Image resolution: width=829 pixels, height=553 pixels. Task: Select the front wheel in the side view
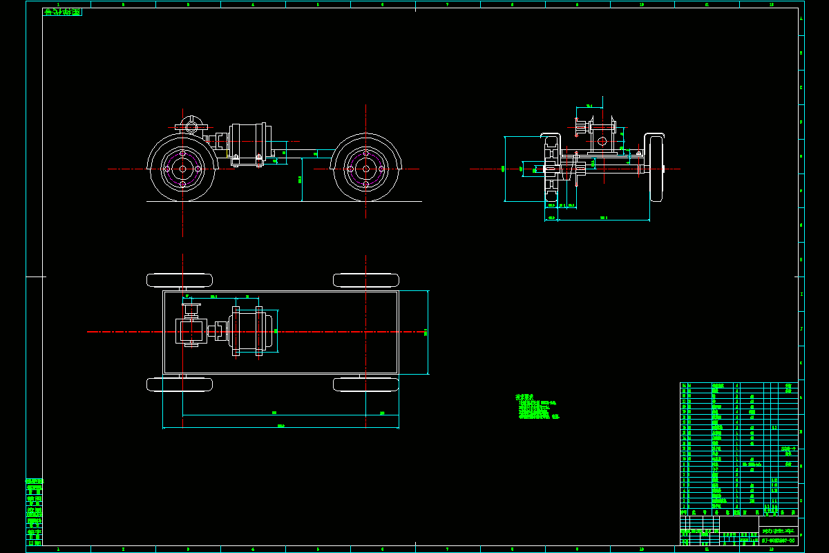(x=182, y=168)
